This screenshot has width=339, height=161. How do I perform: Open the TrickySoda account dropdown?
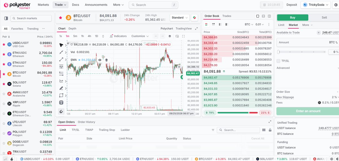(x=316, y=5)
